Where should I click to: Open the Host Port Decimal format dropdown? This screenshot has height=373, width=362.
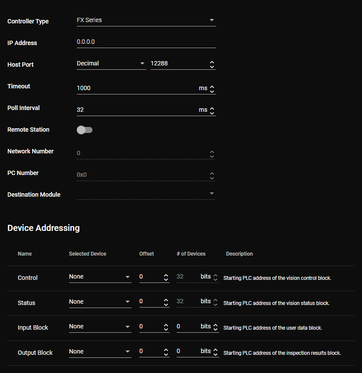coord(111,64)
